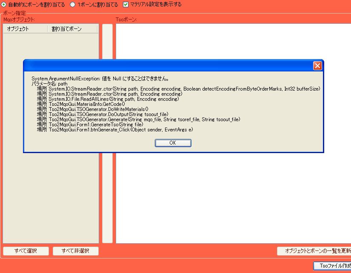Choose the 1ボーンに割り当てる radio button

click(73, 4)
